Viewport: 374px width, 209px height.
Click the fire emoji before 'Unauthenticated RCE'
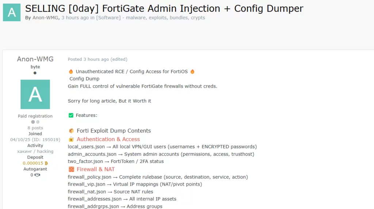pos(71,72)
